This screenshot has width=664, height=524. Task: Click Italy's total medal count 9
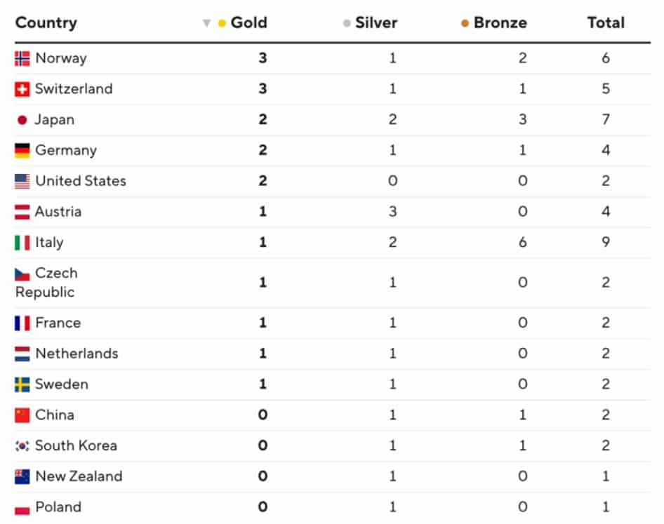point(606,243)
